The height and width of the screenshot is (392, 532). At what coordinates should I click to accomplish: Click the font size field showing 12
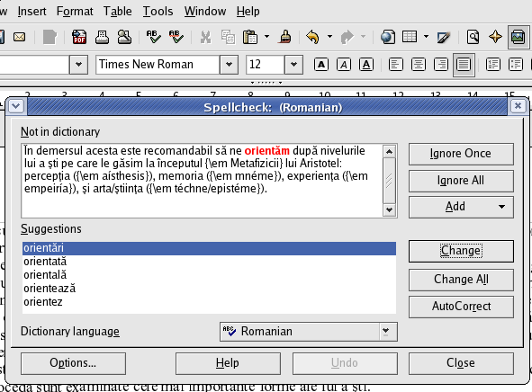tap(266, 65)
